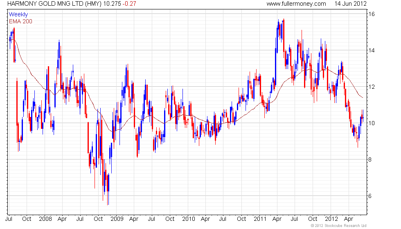Screen dimensions: 401x229
Task: Click the 14 price axis label
Action: 372,50
